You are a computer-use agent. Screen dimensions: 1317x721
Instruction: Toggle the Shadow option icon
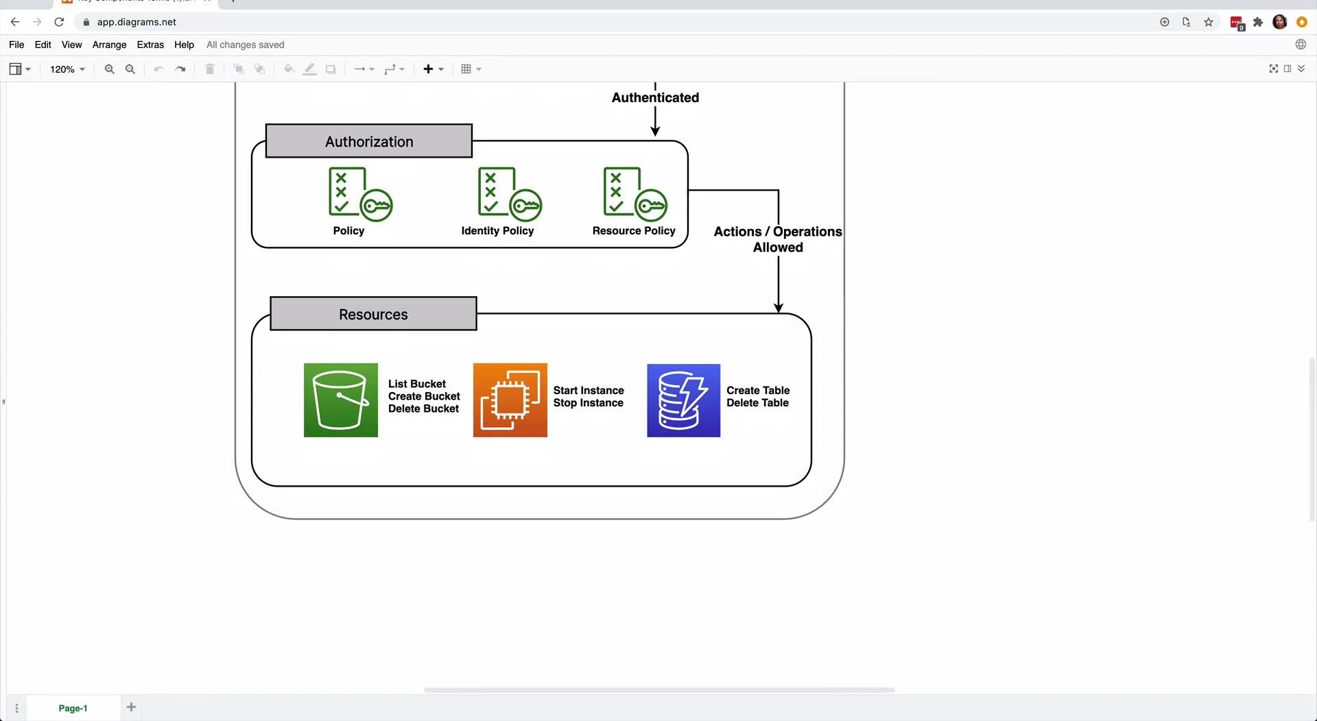point(331,69)
